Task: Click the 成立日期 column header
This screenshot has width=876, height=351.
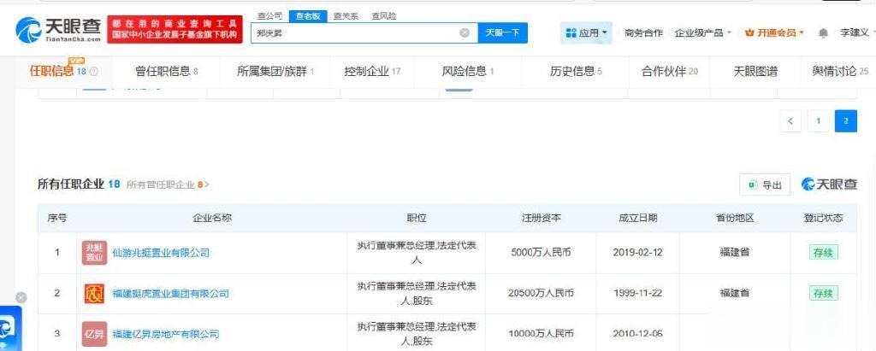Action: pos(637,218)
